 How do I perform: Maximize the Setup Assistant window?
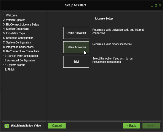[156, 5]
